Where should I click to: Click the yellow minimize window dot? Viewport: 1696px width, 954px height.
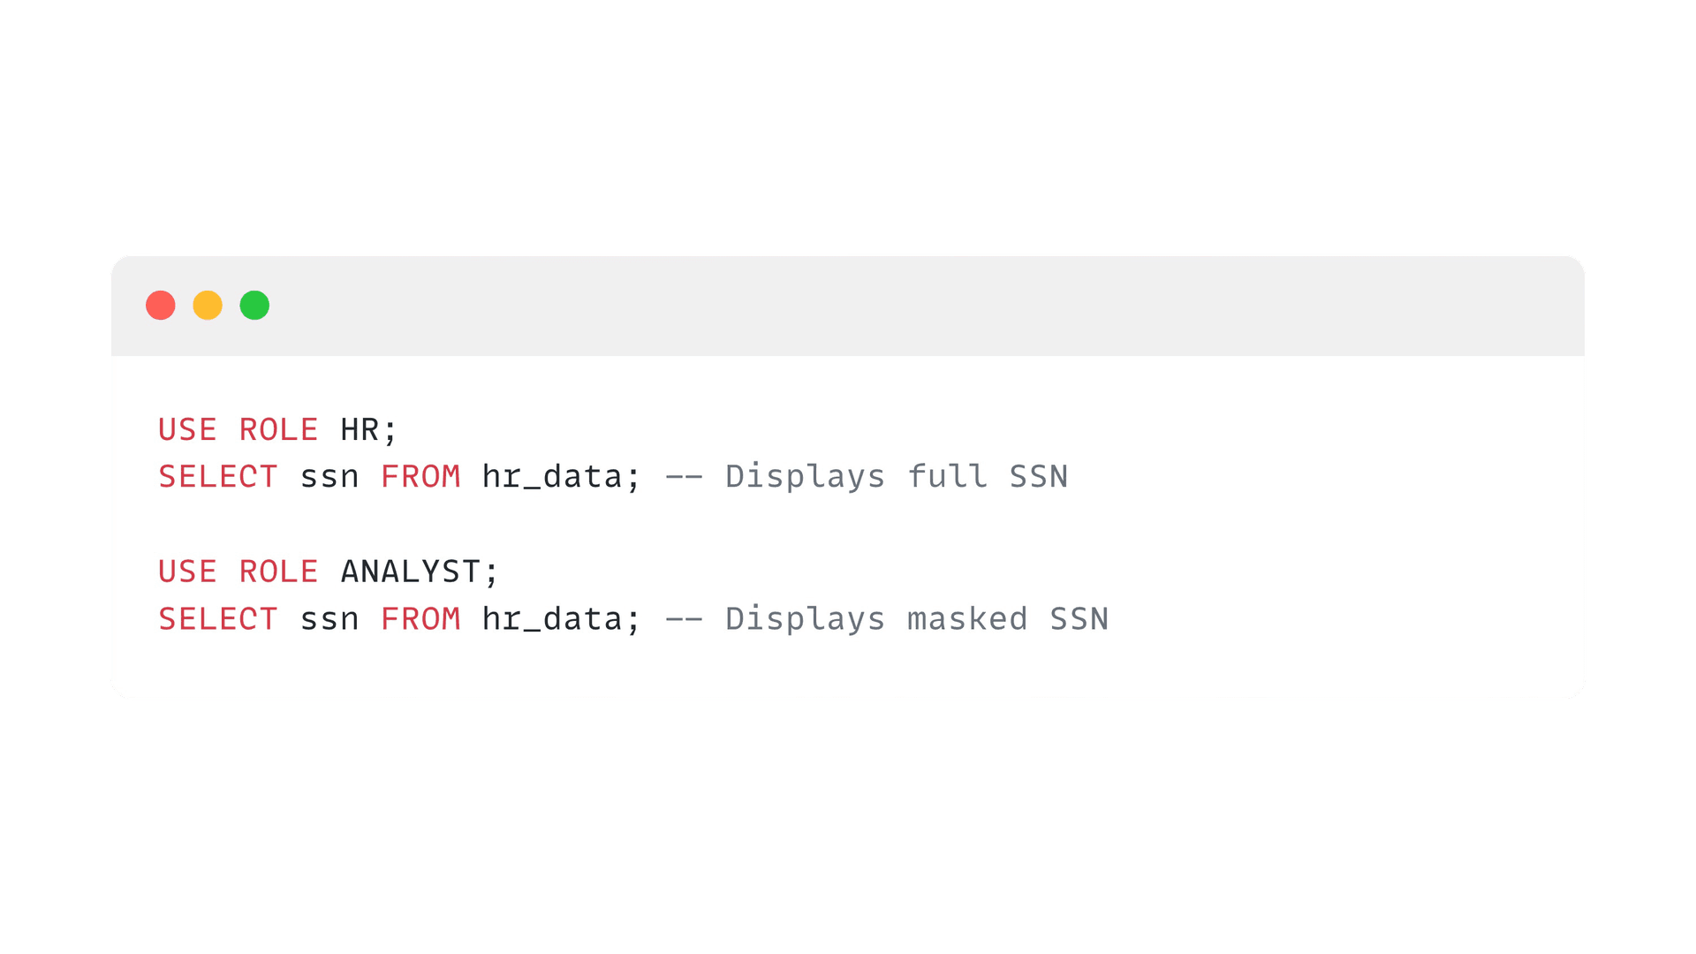coord(208,306)
